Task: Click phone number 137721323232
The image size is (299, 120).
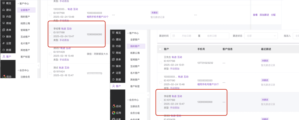Action: tap(205, 63)
